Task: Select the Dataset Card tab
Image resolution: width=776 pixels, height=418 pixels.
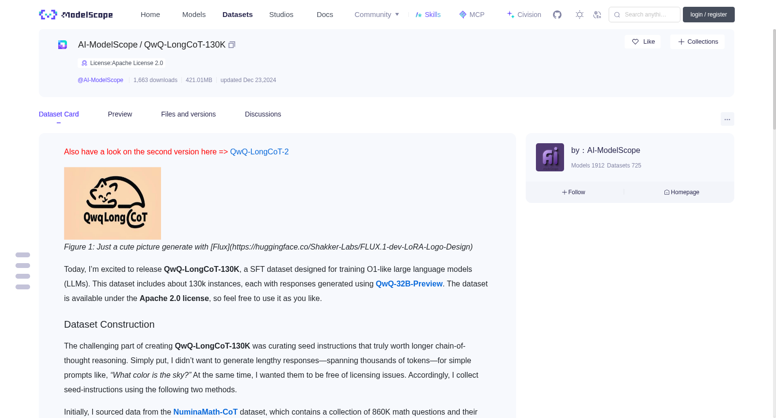Action: (59, 114)
